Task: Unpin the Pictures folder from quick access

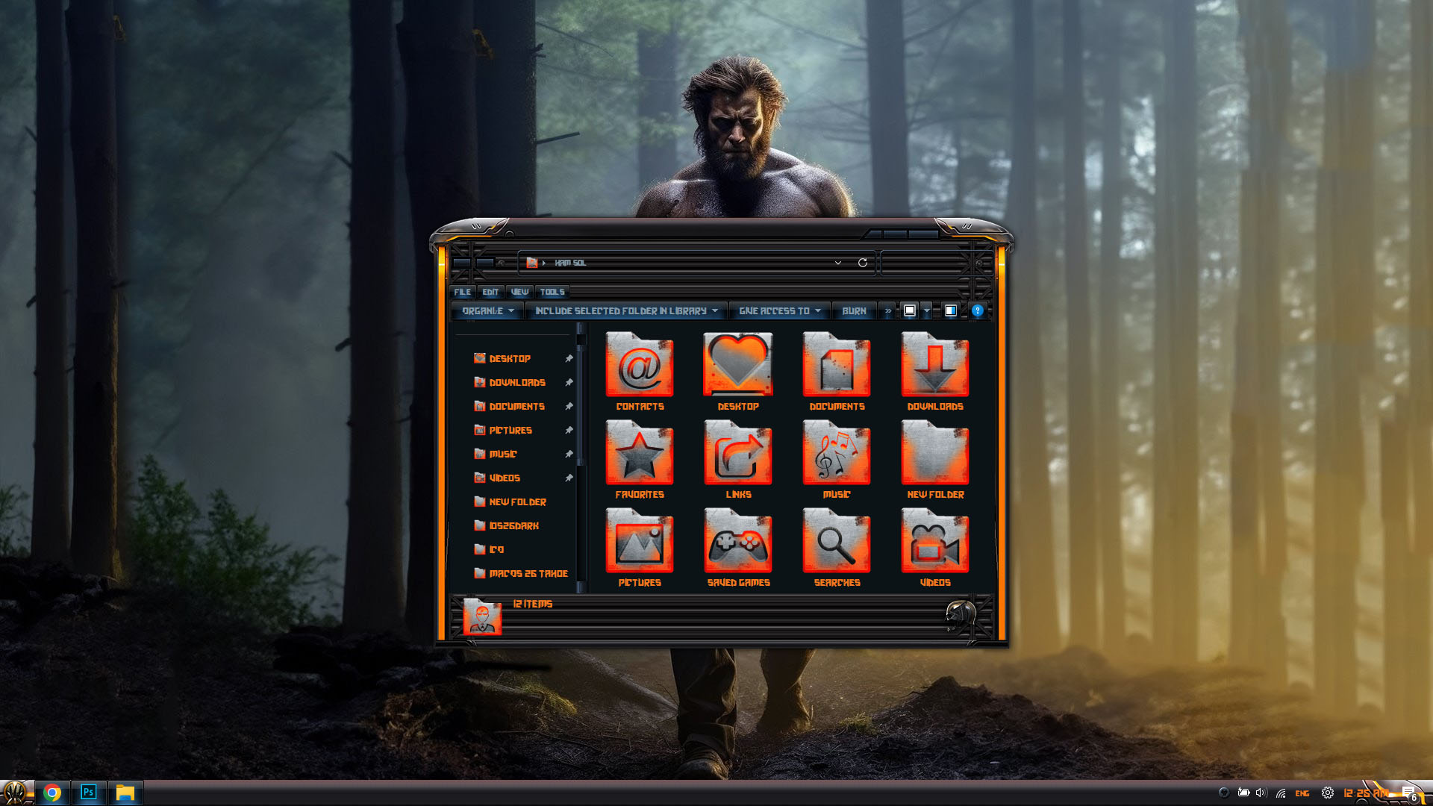Action: tap(569, 430)
